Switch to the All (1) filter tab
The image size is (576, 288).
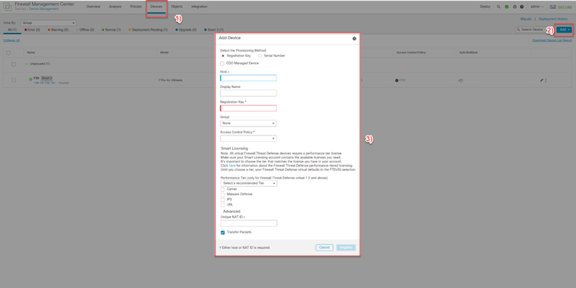point(12,30)
